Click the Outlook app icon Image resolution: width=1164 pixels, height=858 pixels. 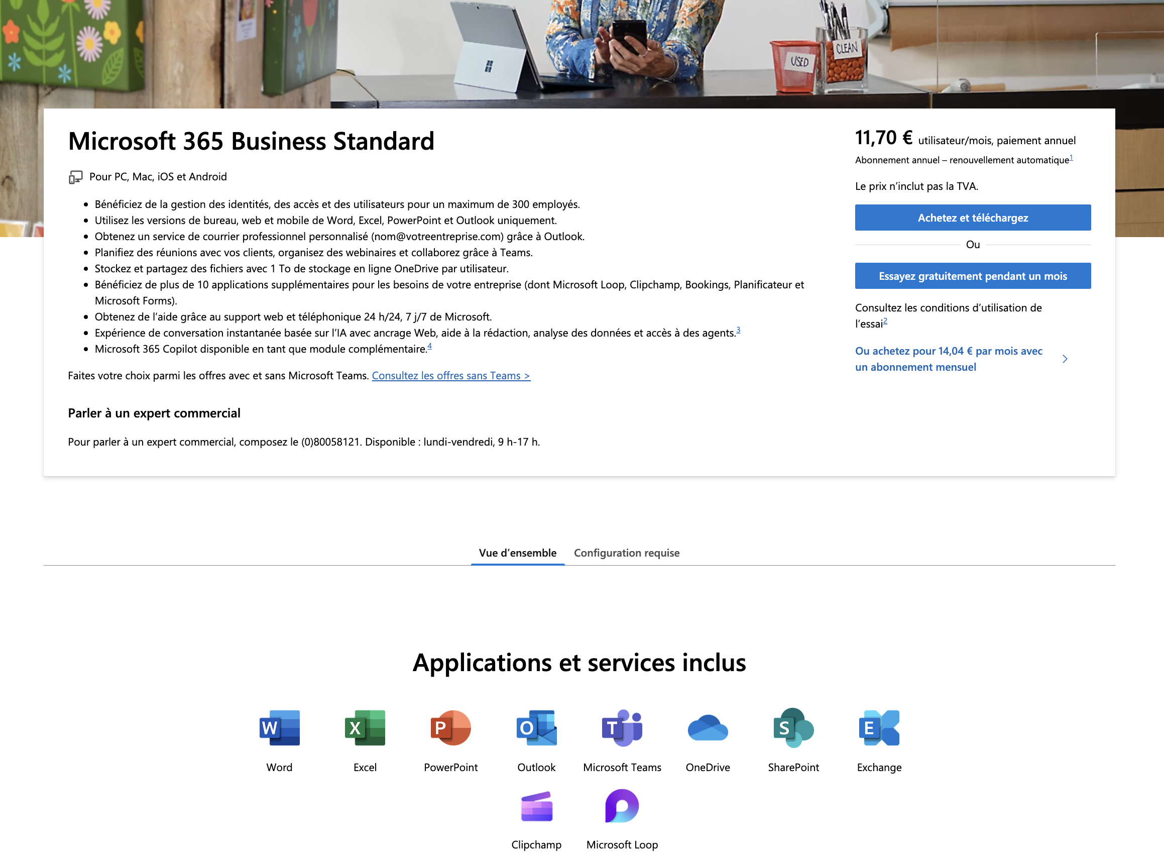coord(536,727)
